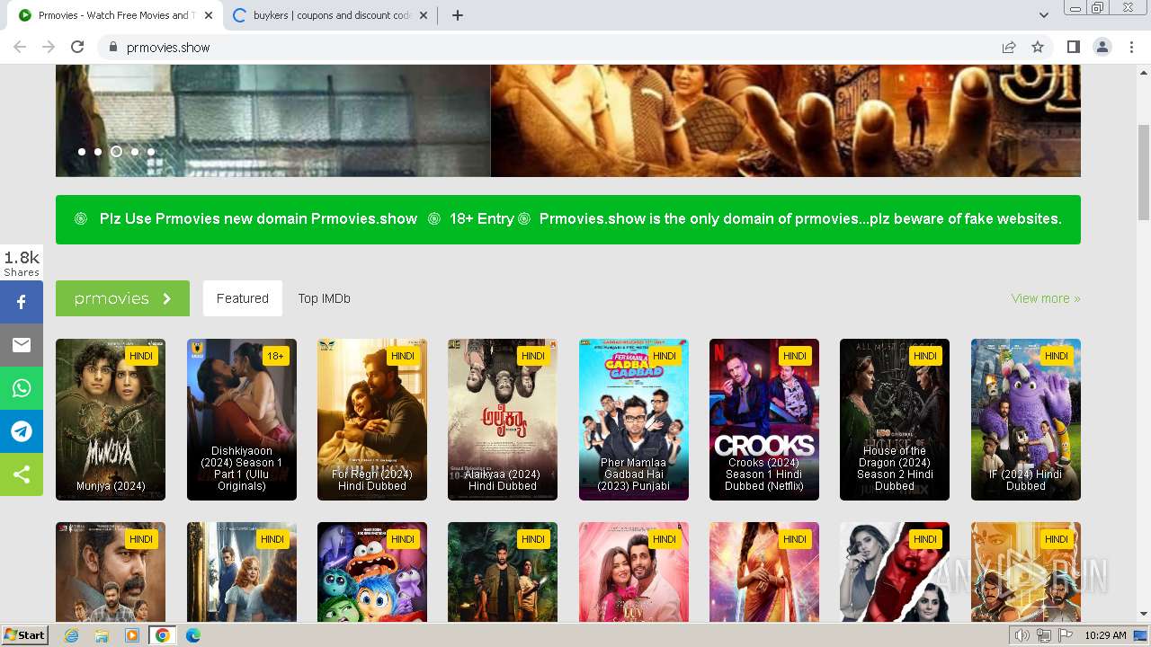1151x647 pixels.
Task: Open the Windows Start menu
Action: (25, 635)
